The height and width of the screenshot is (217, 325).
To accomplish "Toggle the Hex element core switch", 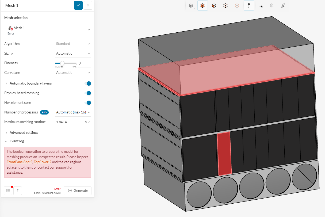I will 88,103.
